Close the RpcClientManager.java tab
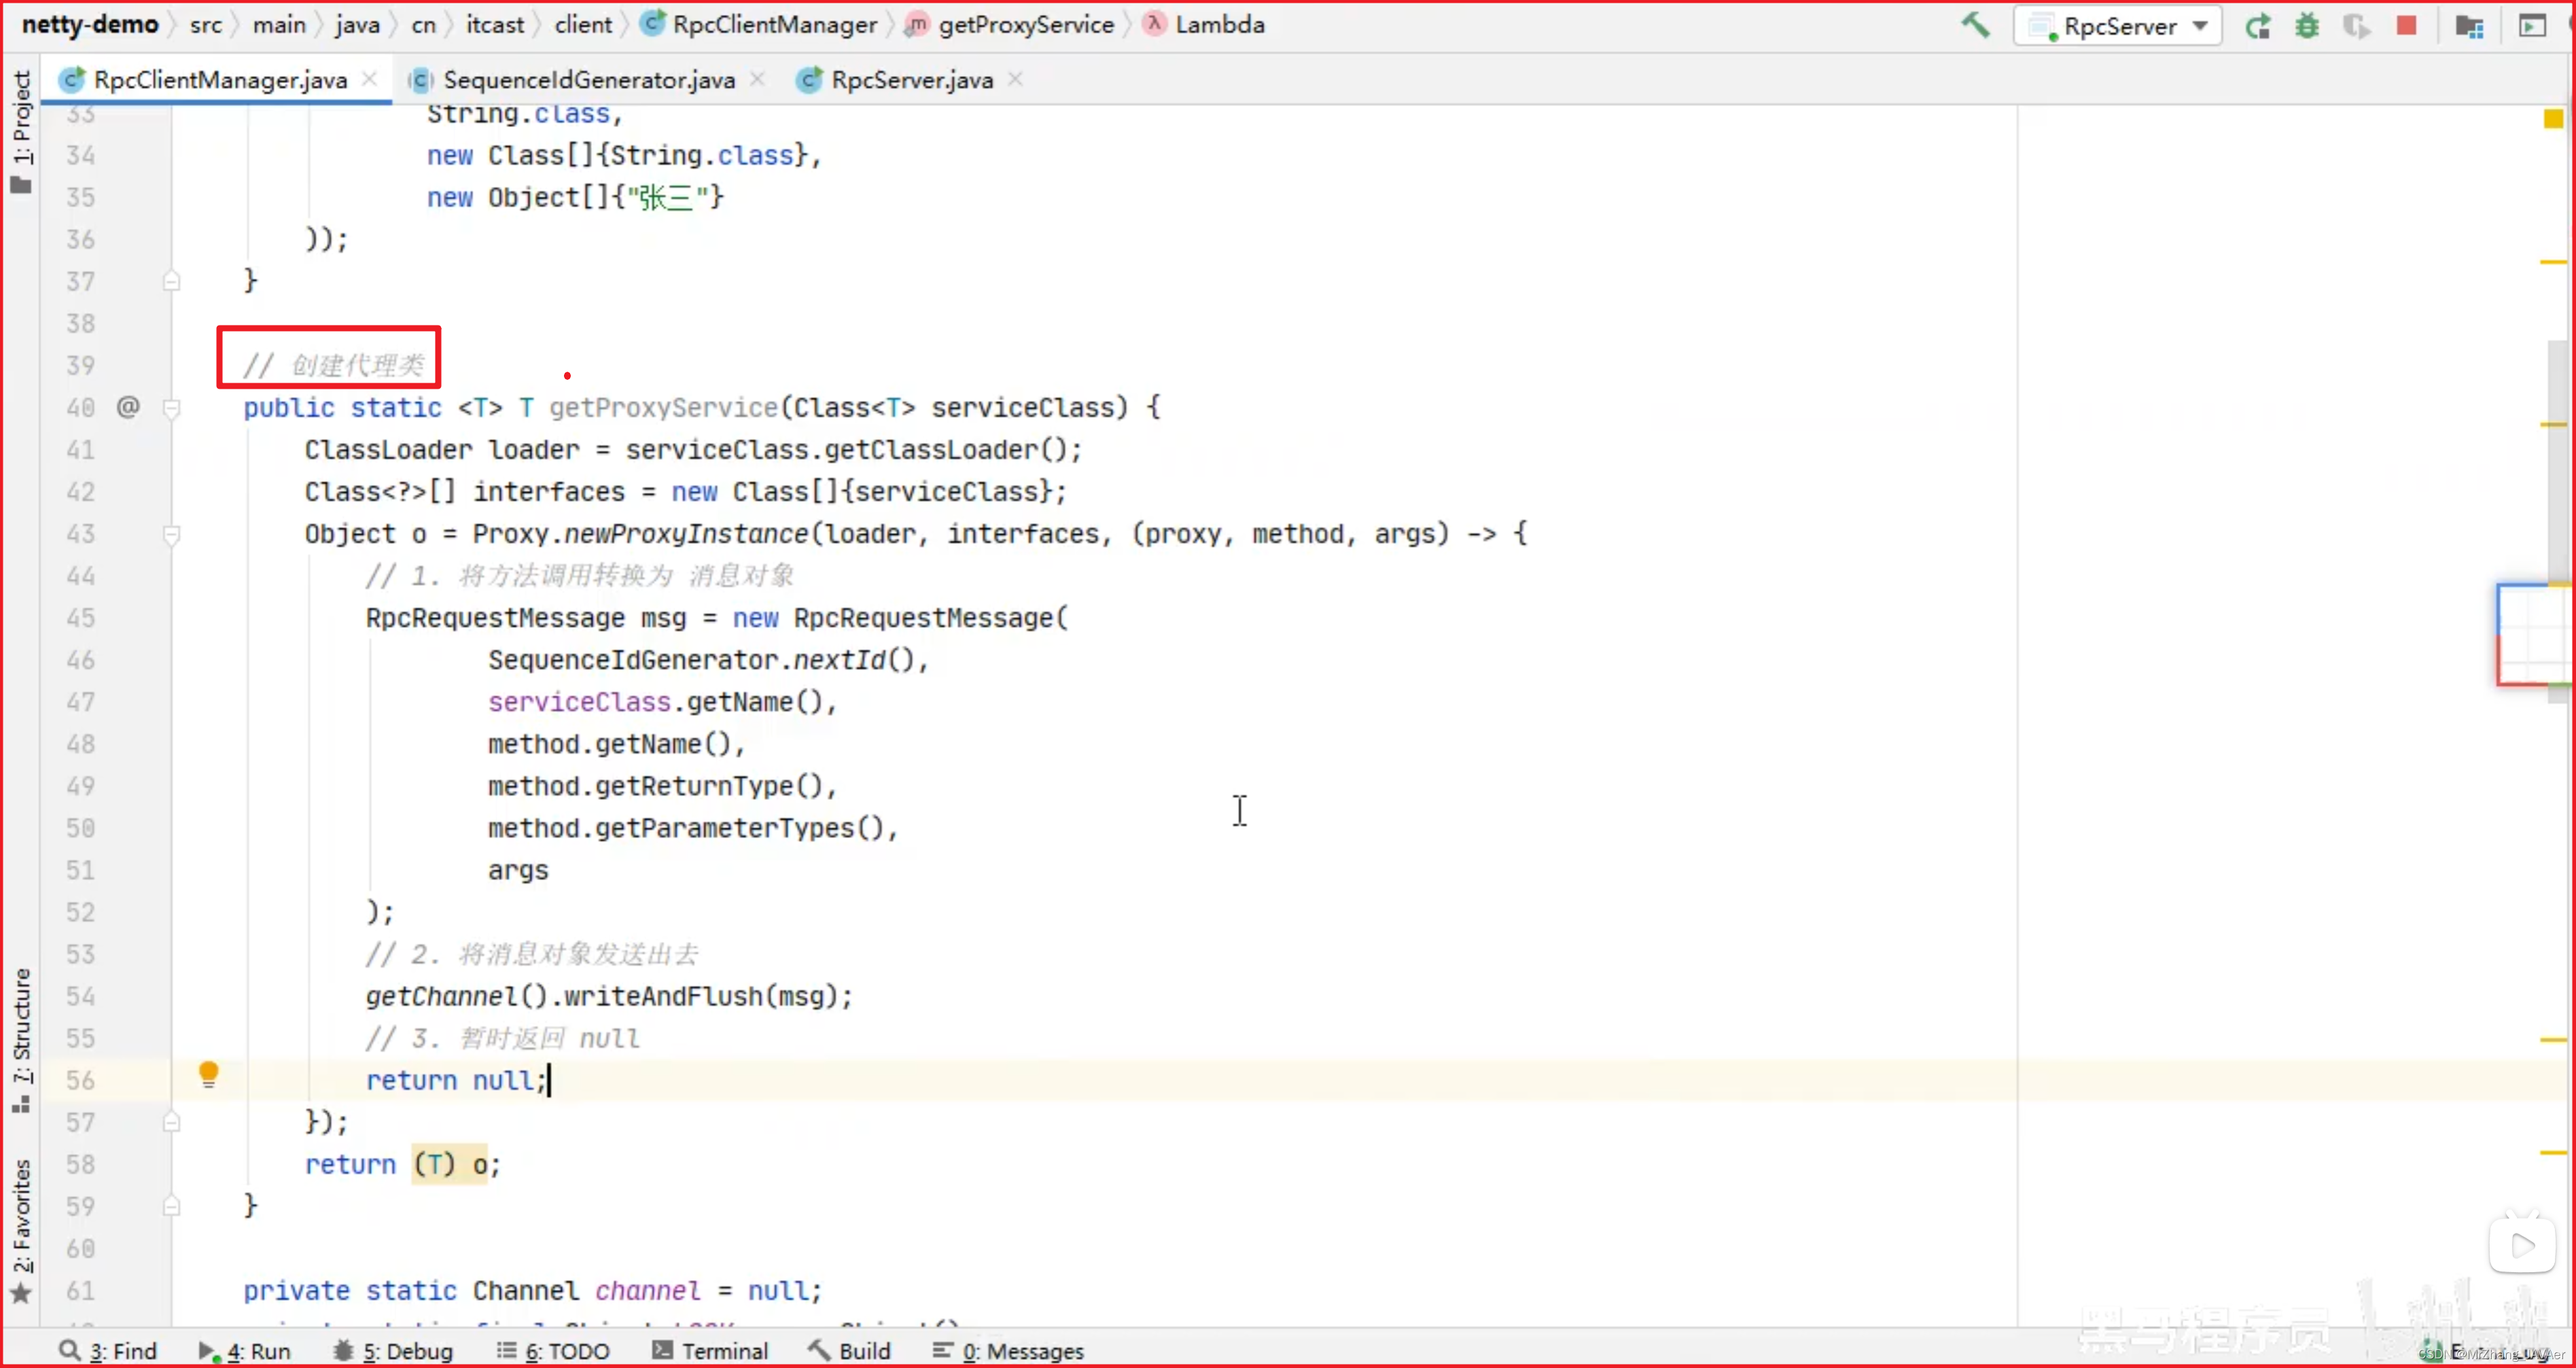This screenshot has height=1368, width=2576. (370, 79)
